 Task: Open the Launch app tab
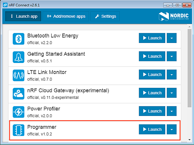pyautogui.click(x=23, y=16)
